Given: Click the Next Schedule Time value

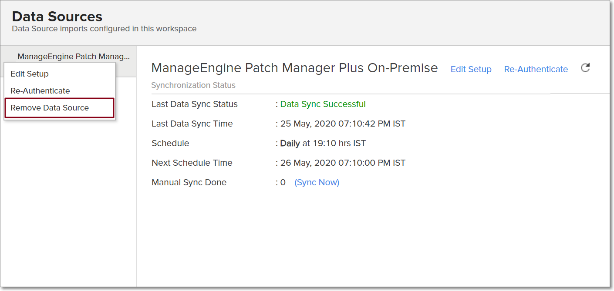Looking at the screenshot, I should 342,163.
